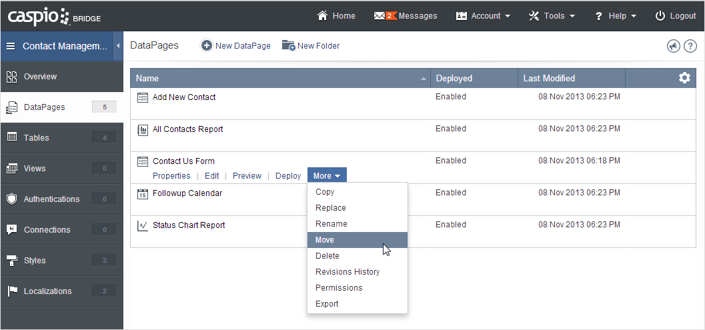The image size is (705, 330).
Task: Select Export in the context menu
Action: pos(327,304)
